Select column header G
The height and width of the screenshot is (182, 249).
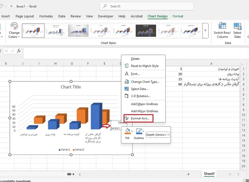point(72,64)
